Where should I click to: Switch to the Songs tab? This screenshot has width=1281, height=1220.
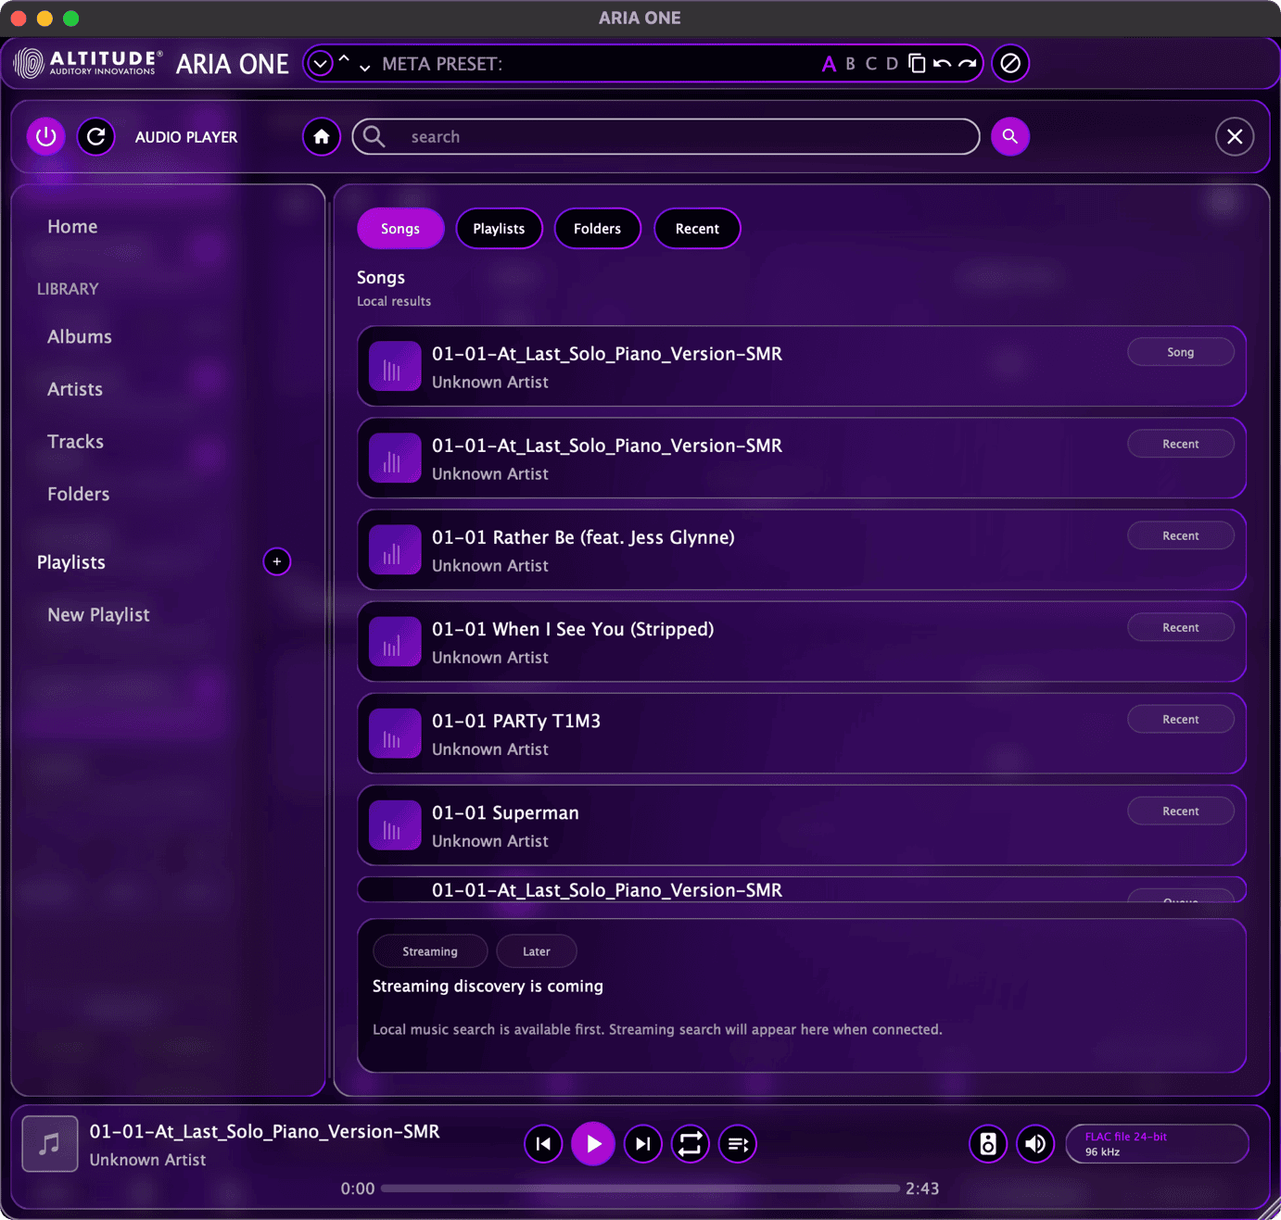coord(400,229)
